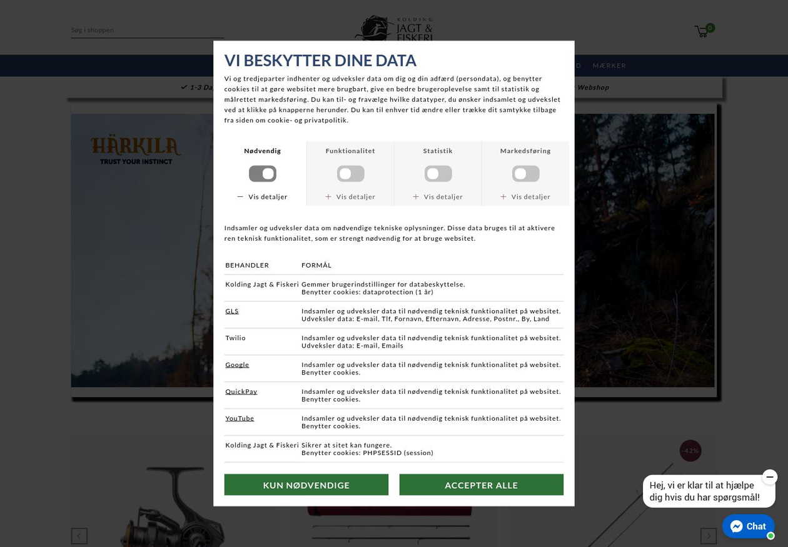Viewport: 788px width, 547px height.
Task: Click the KUN NØDVENDIGE button
Action: coord(306,485)
